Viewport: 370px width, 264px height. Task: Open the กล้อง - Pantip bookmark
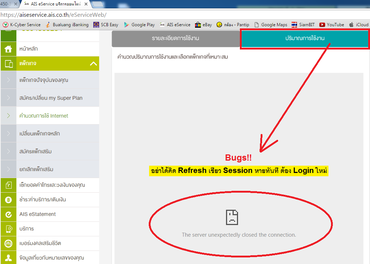[x=233, y=25]
